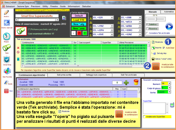
Task: Adjust the 50 % slider handle
Action: tap(156, 19)
